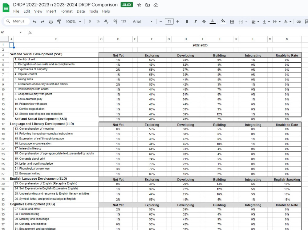Open the Data menu
Viewport: 308px width, 230px height.
pyautogui.click(x=81, y=11)
